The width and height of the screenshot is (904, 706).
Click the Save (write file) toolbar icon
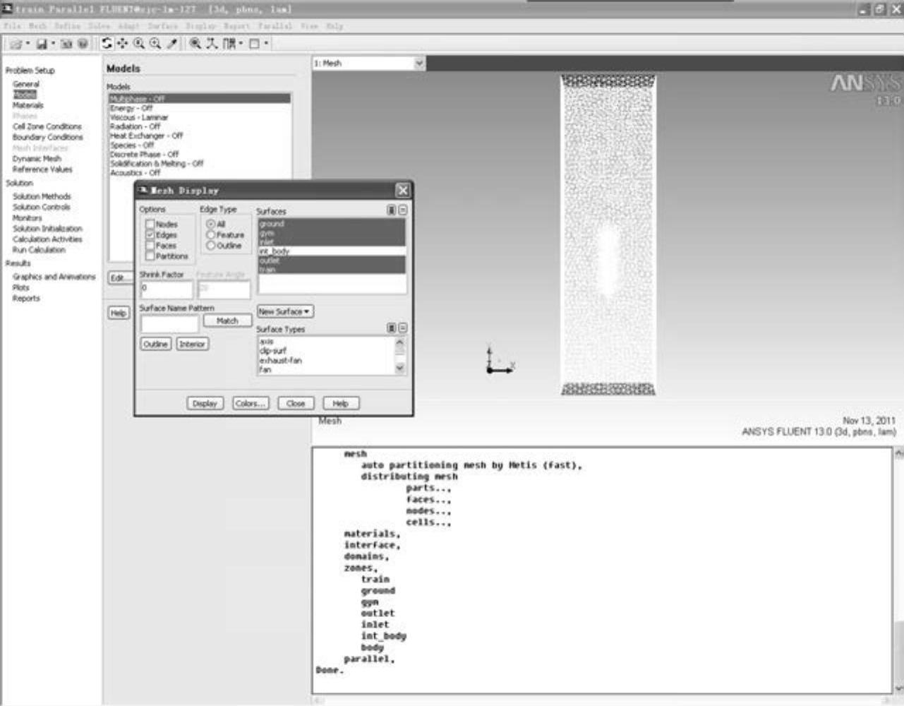click(42, 44)
